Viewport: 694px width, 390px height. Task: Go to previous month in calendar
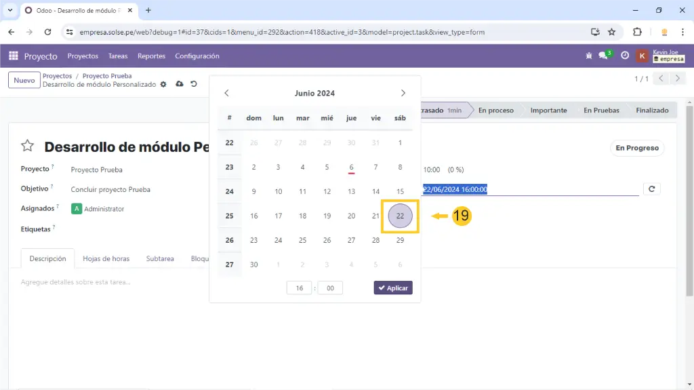tap(227, 93)
